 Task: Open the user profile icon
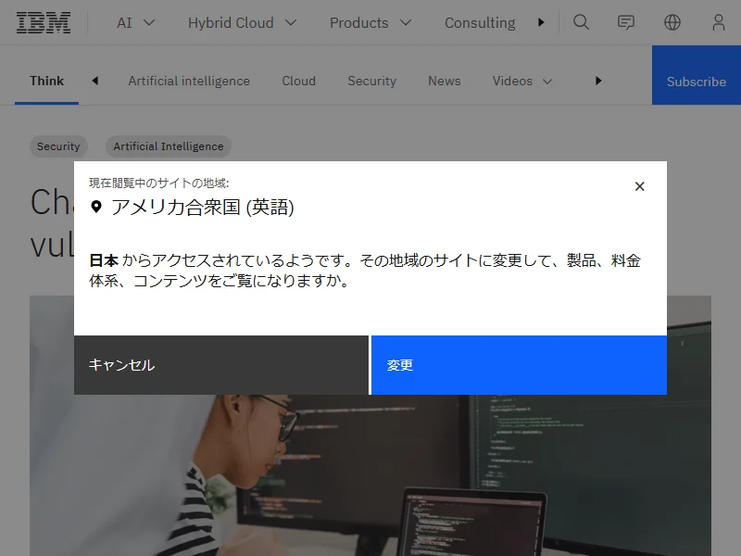(x=719, y=22)
